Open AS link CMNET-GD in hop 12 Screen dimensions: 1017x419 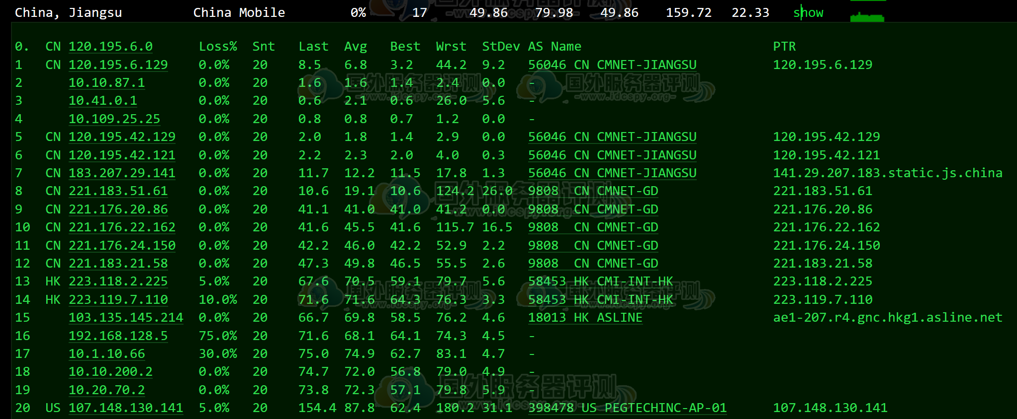(x=593, y=264)
